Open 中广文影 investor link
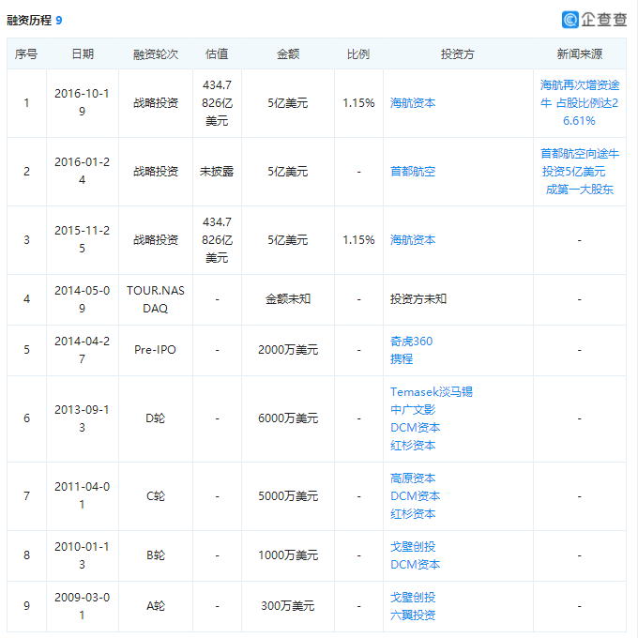 [x=413, y=410]
